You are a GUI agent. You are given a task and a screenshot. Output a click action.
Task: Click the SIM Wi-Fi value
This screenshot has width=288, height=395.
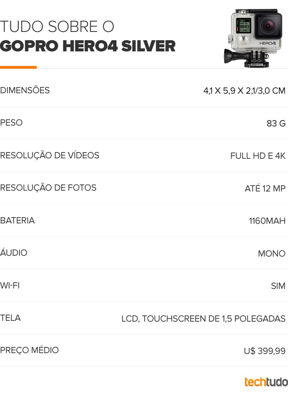[x=278, y=286]
